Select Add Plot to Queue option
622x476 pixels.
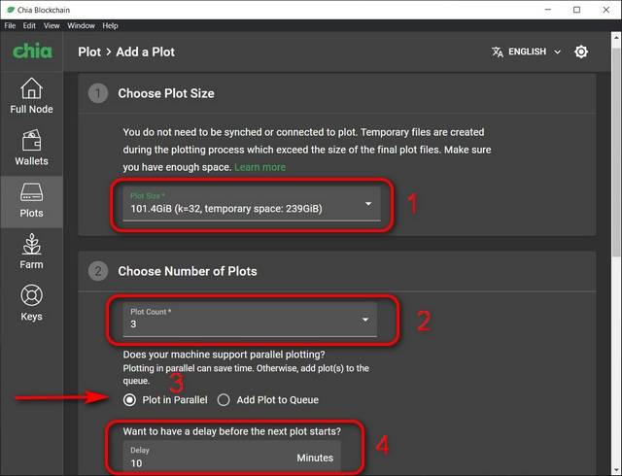coord(224,399)
